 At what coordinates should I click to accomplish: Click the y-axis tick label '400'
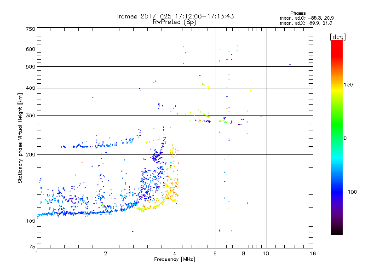30,88
